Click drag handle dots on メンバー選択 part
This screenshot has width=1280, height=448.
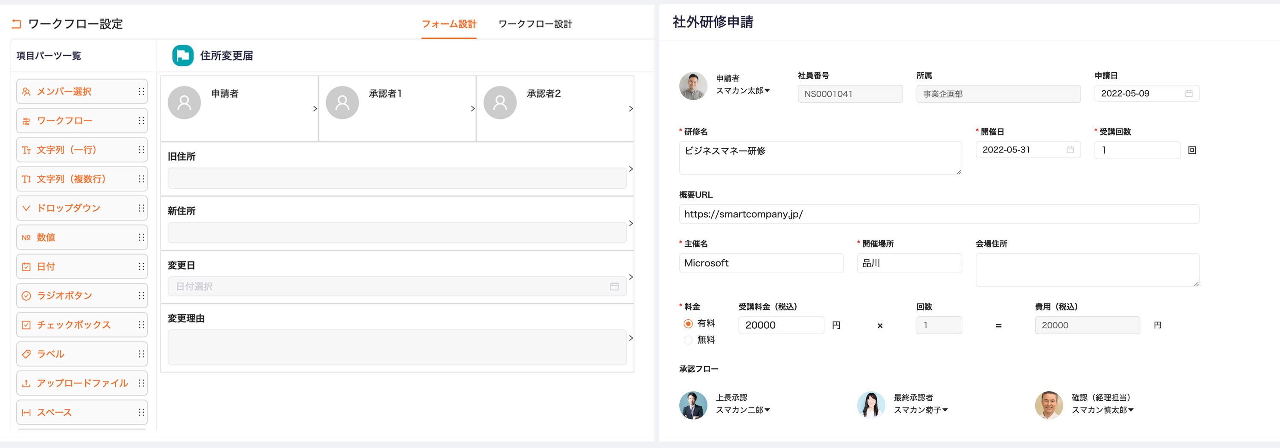pyautogui.click(x=141, y=91)
